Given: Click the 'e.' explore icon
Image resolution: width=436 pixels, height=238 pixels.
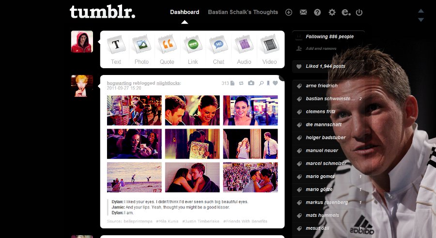Looking at the screenshot, I should pyautogui.click(x=346, y=12).
